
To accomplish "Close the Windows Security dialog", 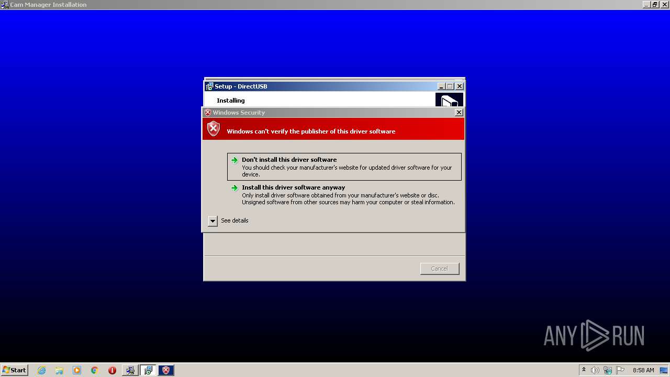I will click(459, 113).
